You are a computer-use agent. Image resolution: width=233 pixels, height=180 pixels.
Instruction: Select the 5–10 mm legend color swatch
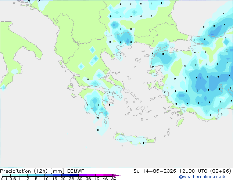(x=40, y=175)
